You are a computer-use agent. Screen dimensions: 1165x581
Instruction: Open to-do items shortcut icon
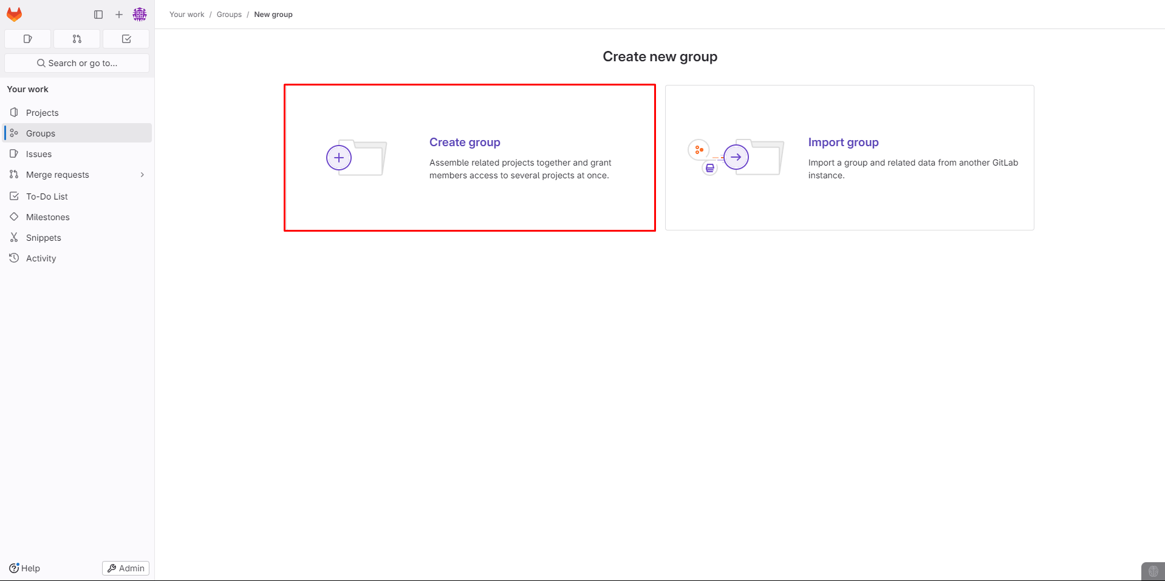point(126,39)
